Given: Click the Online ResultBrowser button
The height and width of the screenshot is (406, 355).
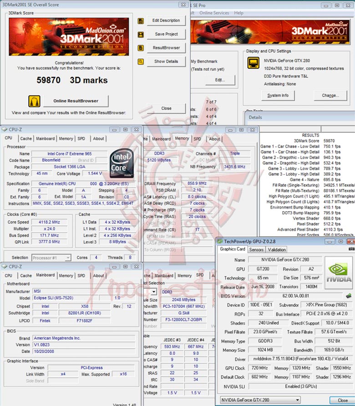Looking at the screenshot, I should click(x=76, y=101).
